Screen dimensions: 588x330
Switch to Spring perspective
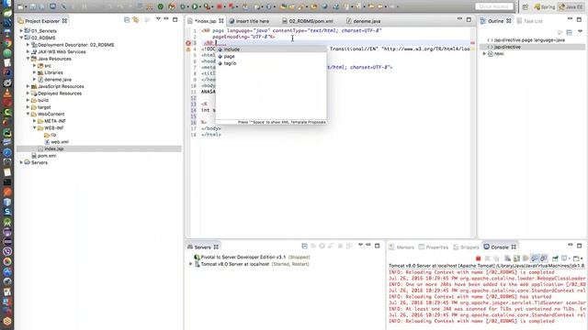coord(545,6)
